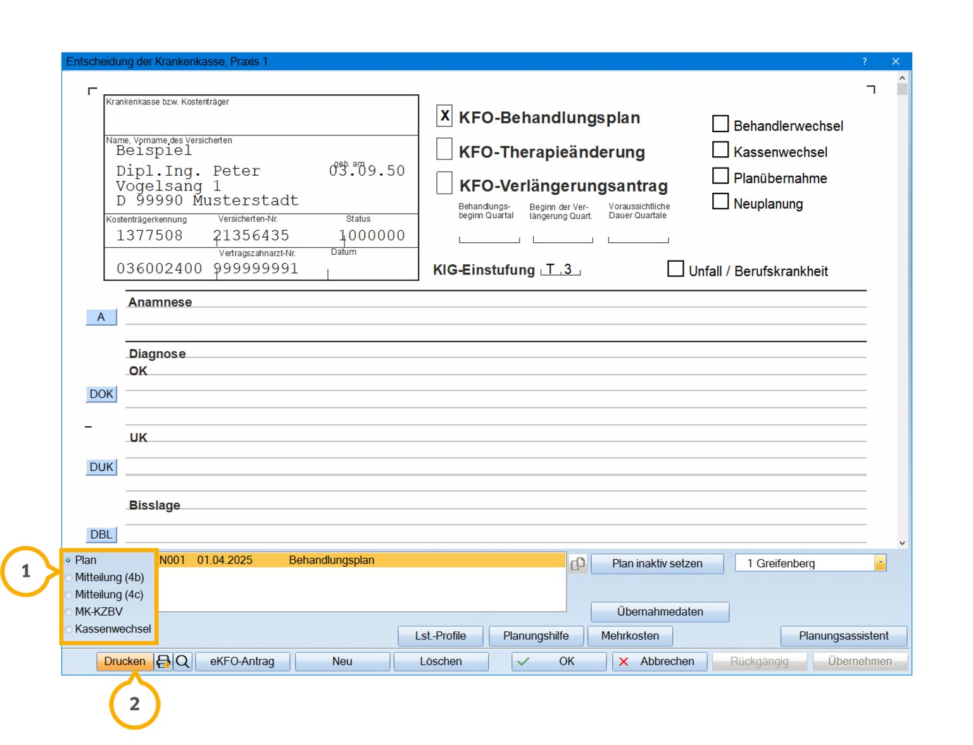Click scrollbar down arrow of the form
Screen dimensions: 973x745
(902, 543)
